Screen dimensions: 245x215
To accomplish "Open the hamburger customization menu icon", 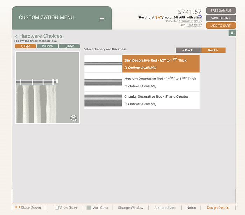I will tap(101, 19).
